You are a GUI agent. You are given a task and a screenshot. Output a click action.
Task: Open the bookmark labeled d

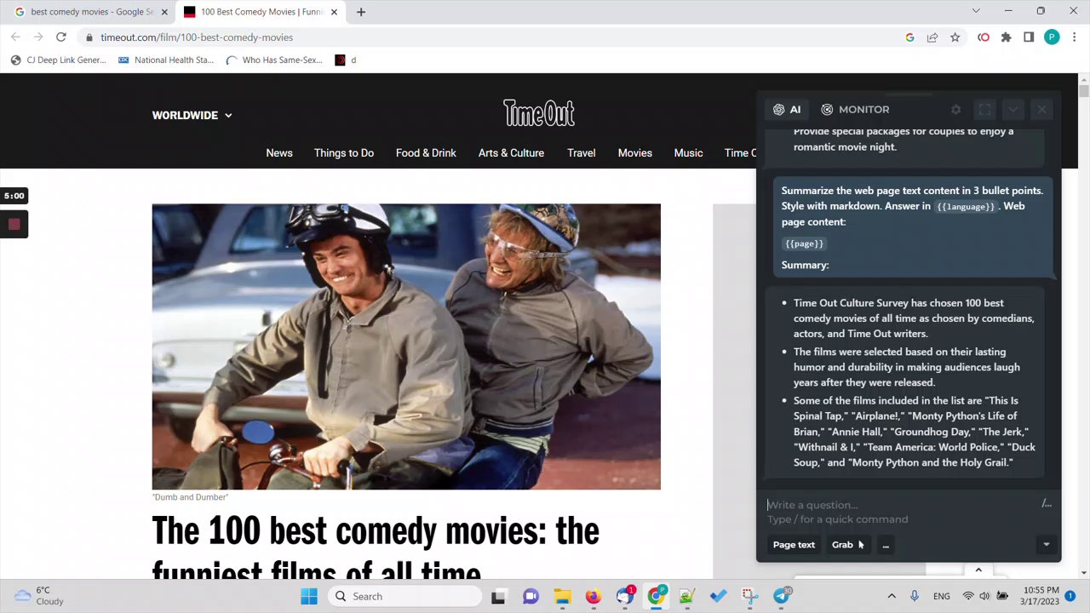(x=346, y=60)
